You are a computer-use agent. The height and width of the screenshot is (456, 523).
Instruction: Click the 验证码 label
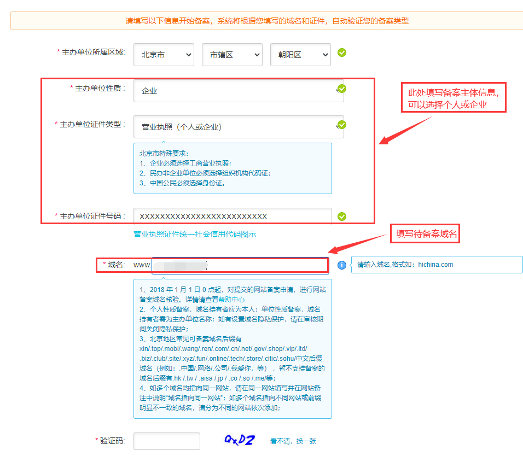coord(112,441)
